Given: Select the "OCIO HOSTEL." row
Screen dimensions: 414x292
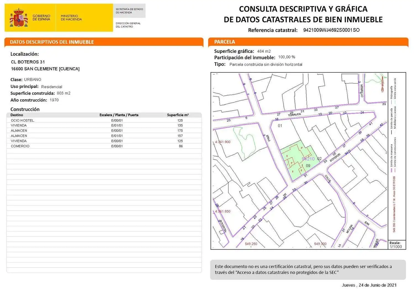Looking at the screenshot, I should (104, 120).
